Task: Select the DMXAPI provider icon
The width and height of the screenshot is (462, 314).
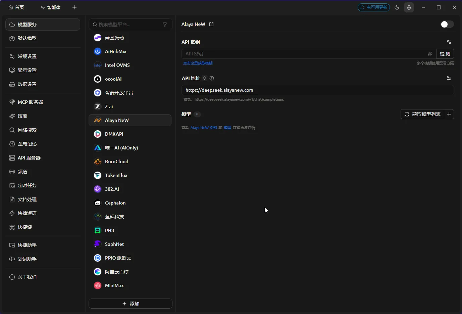Action: pyautogui.click(x=98, y=134)
